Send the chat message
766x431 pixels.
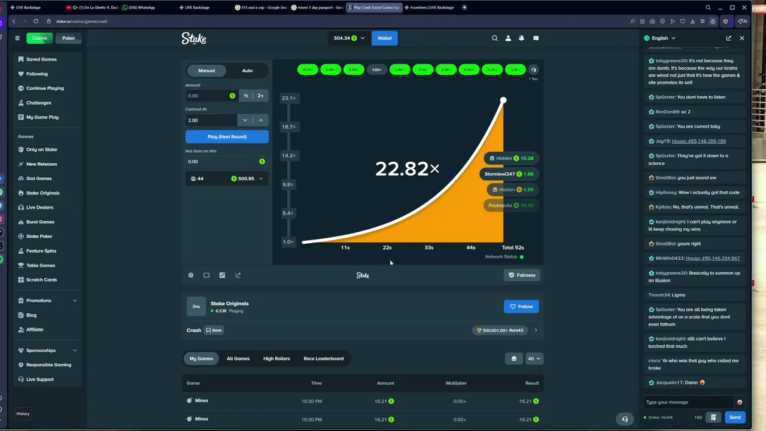pos(735,417)
